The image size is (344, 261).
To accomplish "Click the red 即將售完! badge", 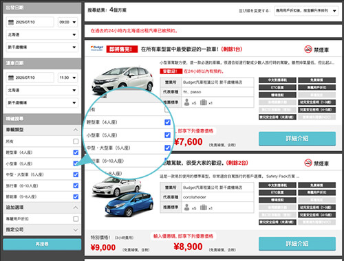I will [x=122, y=49].
